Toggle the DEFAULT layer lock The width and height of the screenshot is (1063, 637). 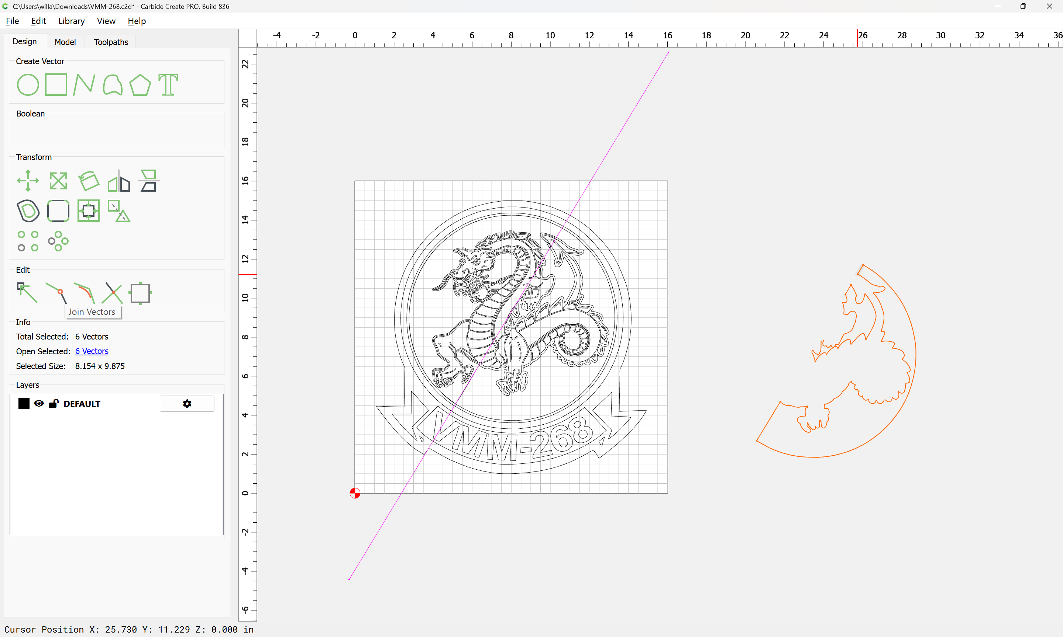54,404
